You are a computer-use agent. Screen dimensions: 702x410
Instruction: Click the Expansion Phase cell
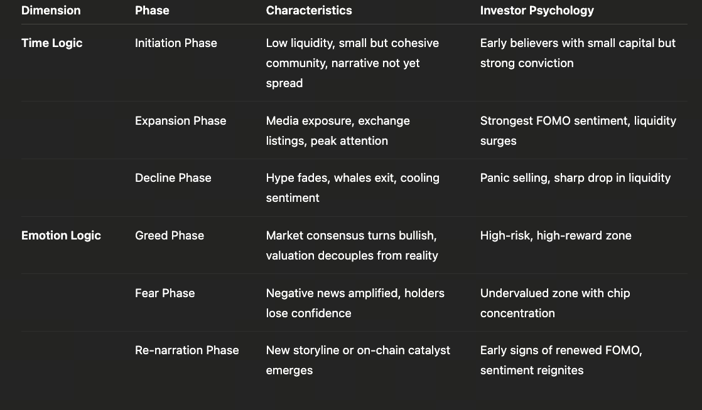tap(180, 121)
